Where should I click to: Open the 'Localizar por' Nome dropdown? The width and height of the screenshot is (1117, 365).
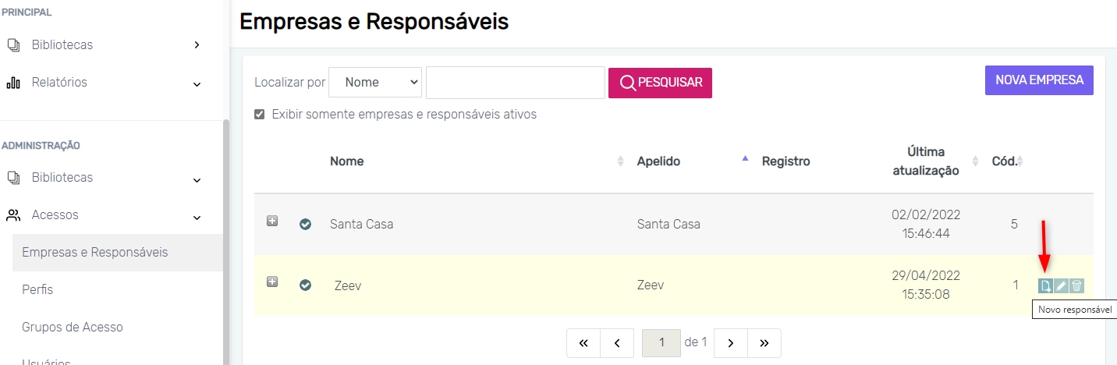(x=375, y=82)
